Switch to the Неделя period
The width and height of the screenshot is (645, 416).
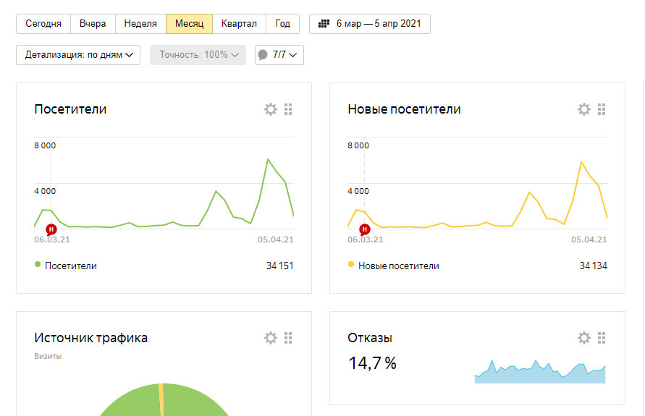coord(140,24)
